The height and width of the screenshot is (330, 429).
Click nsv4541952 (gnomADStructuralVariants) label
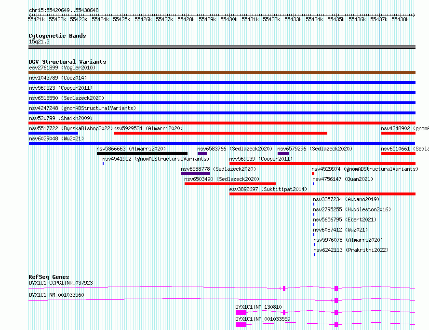coord(156,159)
